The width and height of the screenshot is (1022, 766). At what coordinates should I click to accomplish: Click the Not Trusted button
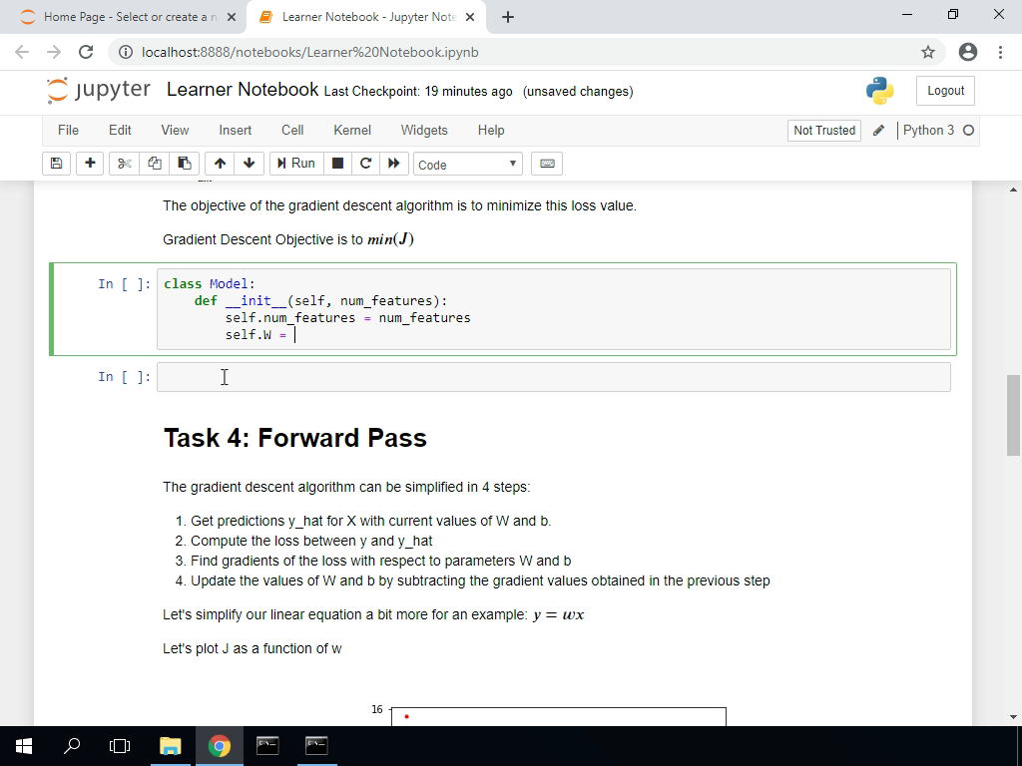coord(823,131)
